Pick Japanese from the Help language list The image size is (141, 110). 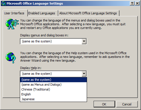(x=53, y=99)
